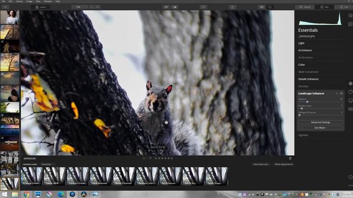This screenshot has height=198, width=353.
Task: Apply the Classic B&W look
Action: 55,176
